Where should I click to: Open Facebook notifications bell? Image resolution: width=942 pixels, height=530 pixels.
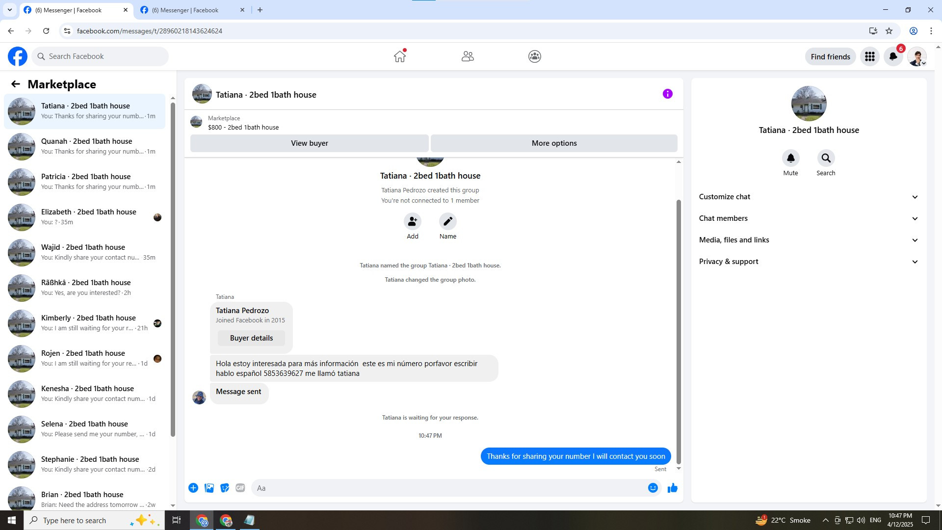click(893, 56)
